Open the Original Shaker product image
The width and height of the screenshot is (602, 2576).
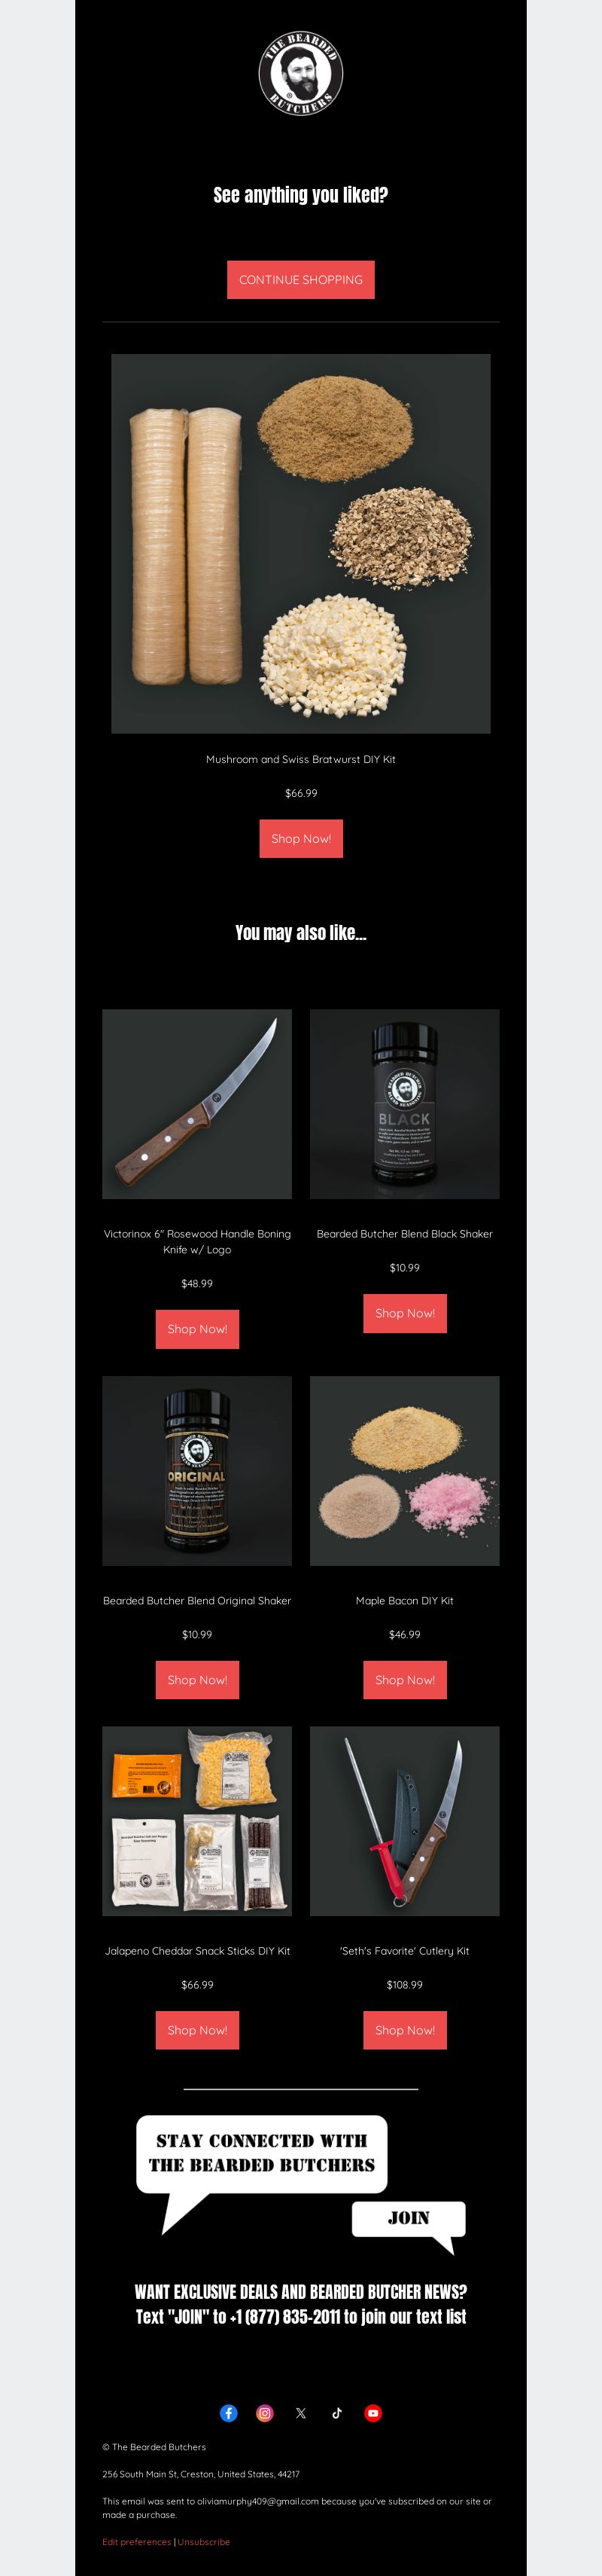tap(196, 1471)
